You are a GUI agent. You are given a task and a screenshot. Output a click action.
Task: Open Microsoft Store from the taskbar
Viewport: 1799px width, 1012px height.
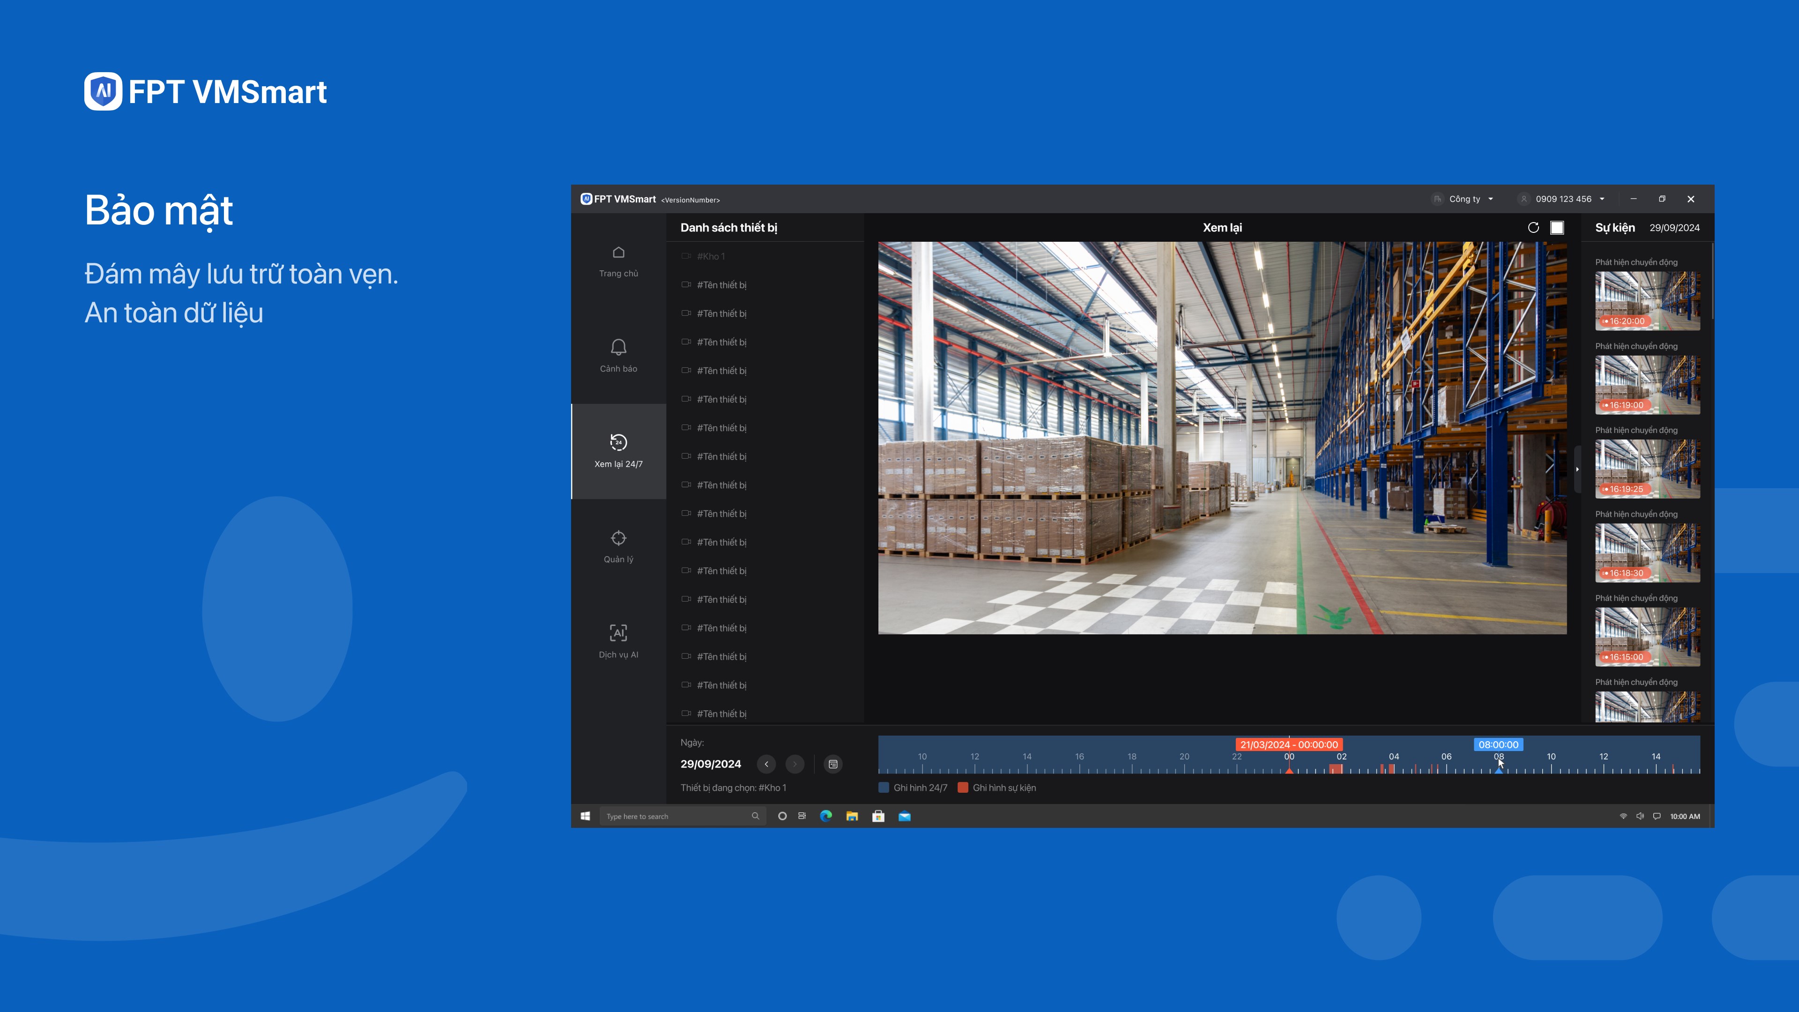coord(878,817)
